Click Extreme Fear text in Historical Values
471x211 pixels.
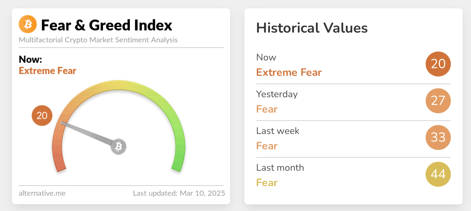(289, 73)
